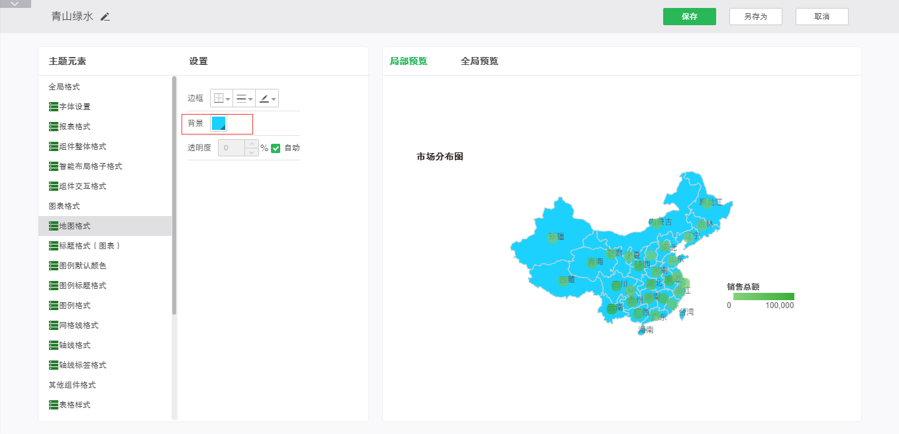Open the 背景 color swatch picker
This screenshot has height=434, width=899.
click(219, 123)
